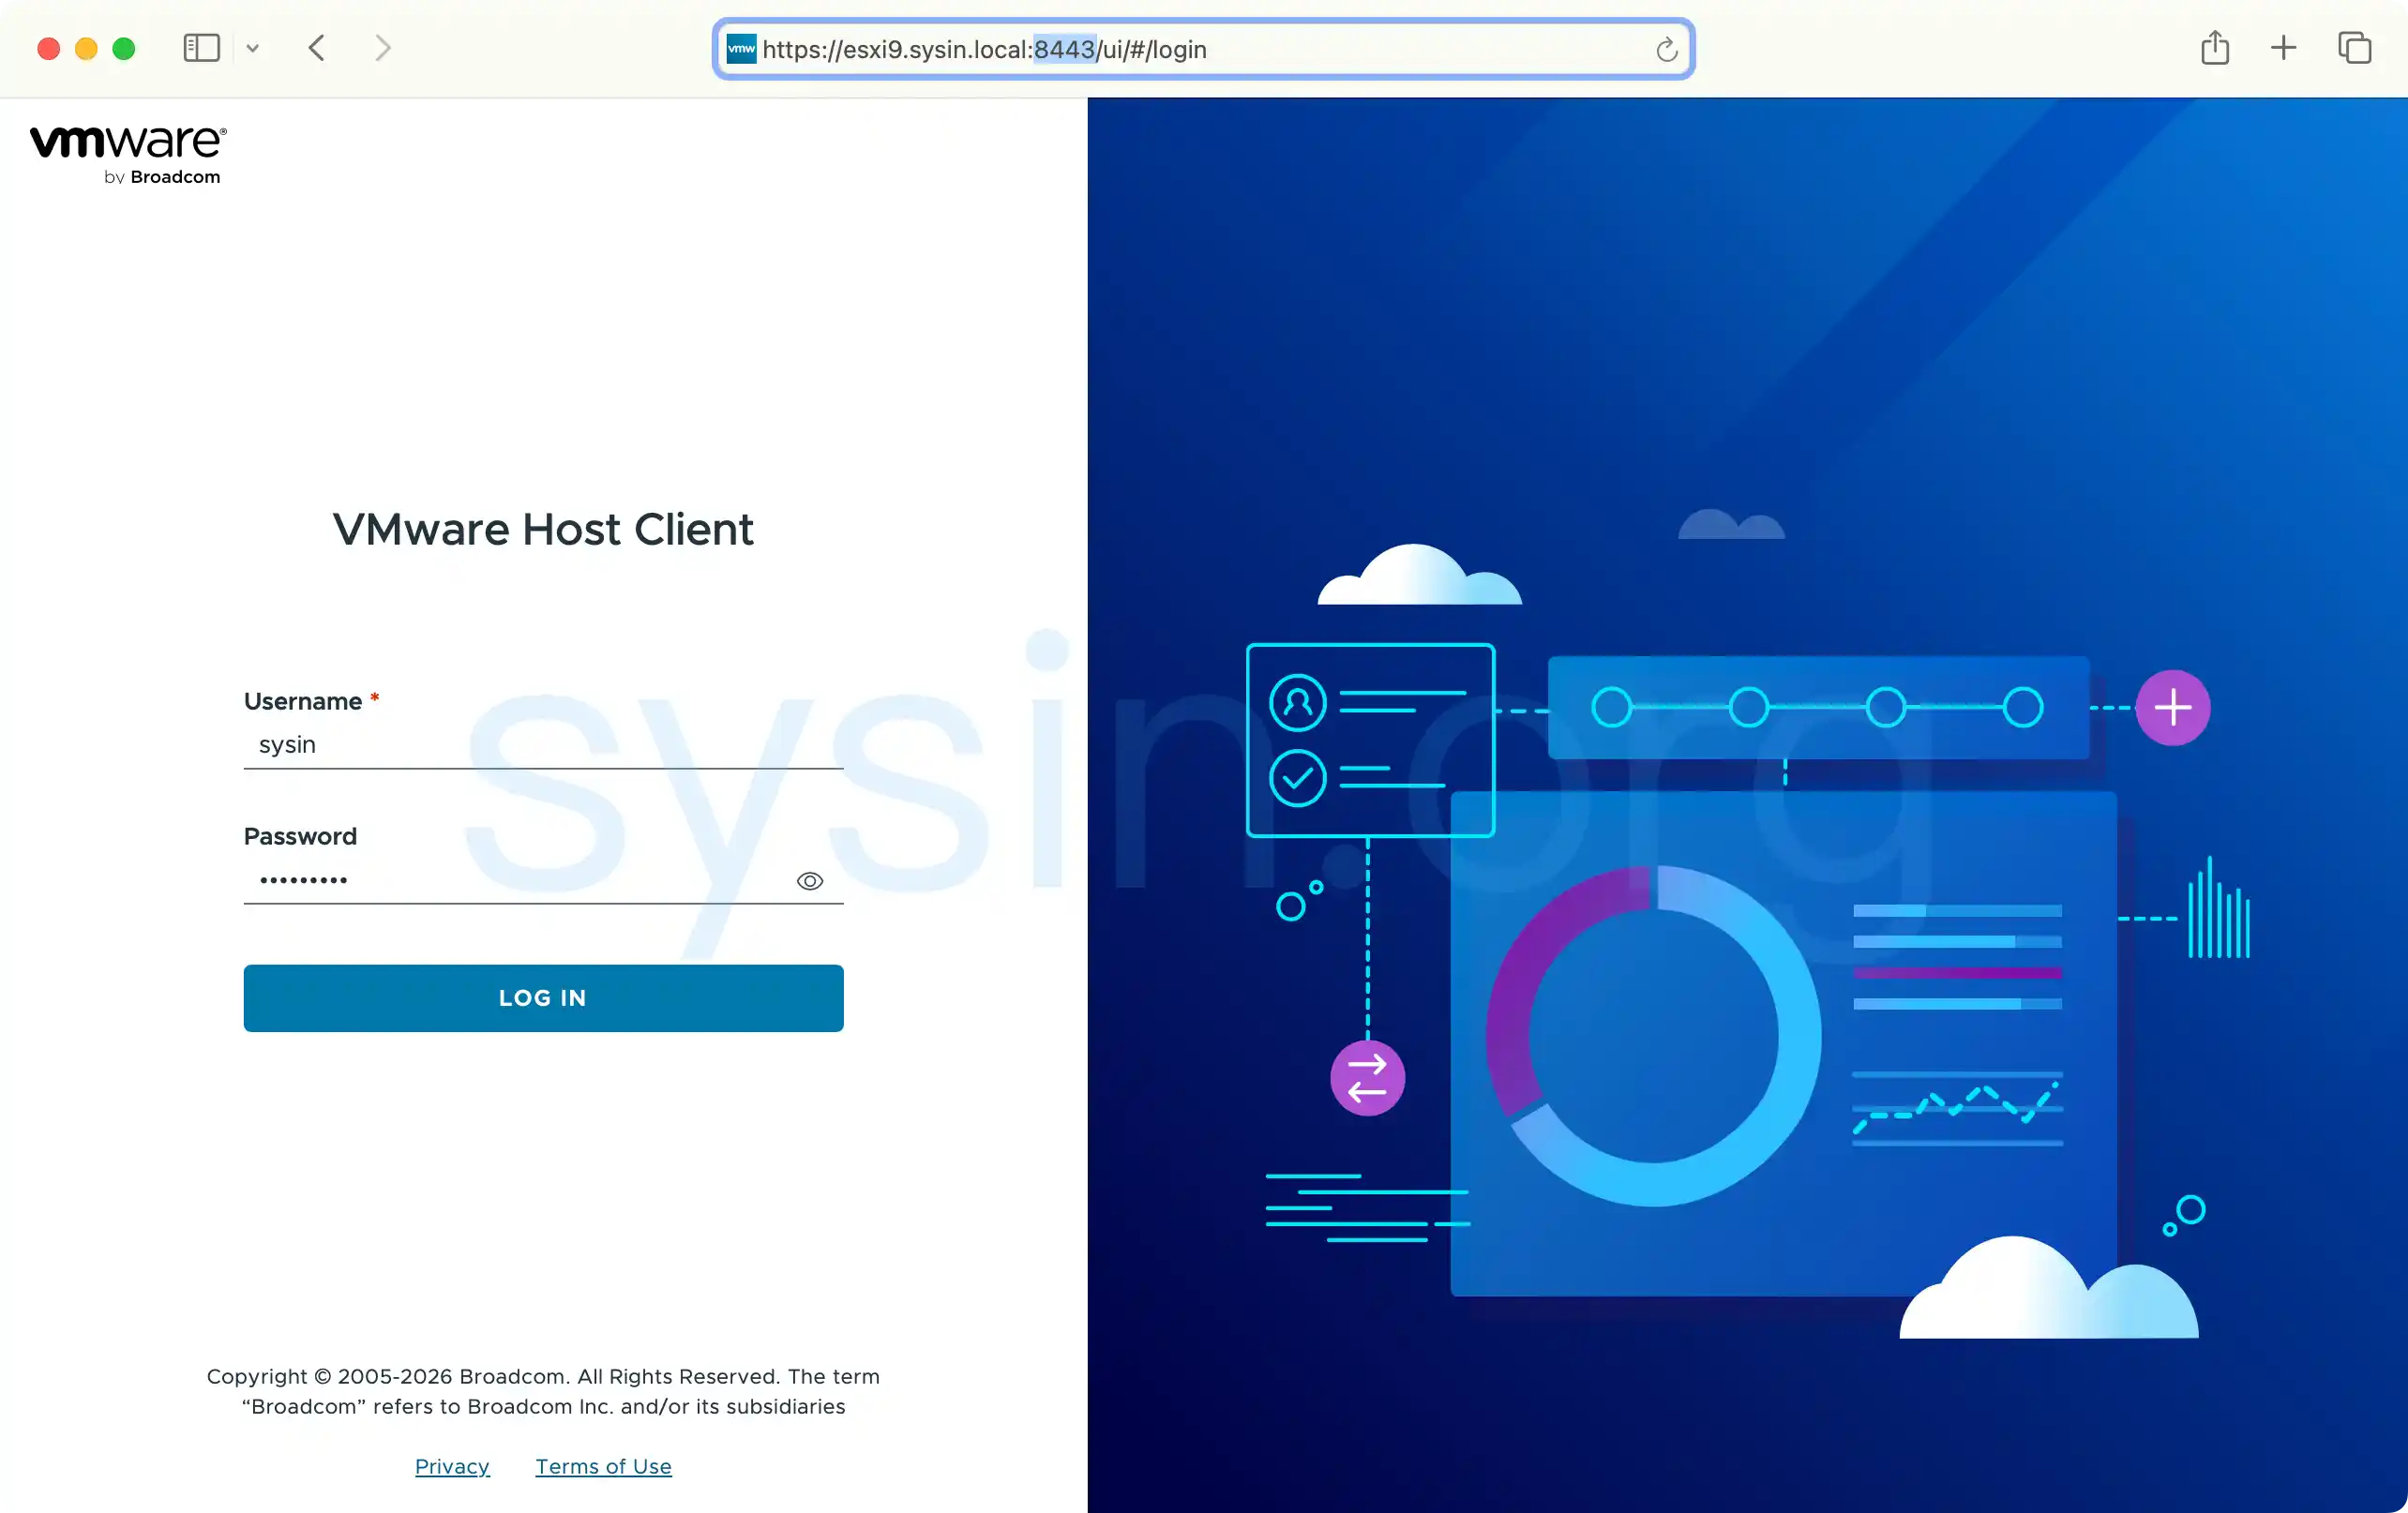Minimize the window with yellow button
The height and width of the screenshot is (1513, 2408).
point(86,48)
